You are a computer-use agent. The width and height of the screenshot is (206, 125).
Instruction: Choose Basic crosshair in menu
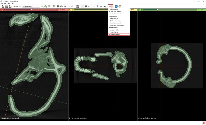[119, 18]
